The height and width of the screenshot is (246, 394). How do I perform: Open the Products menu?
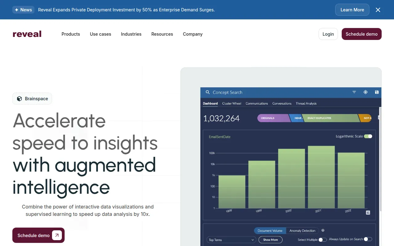[71, 34]
